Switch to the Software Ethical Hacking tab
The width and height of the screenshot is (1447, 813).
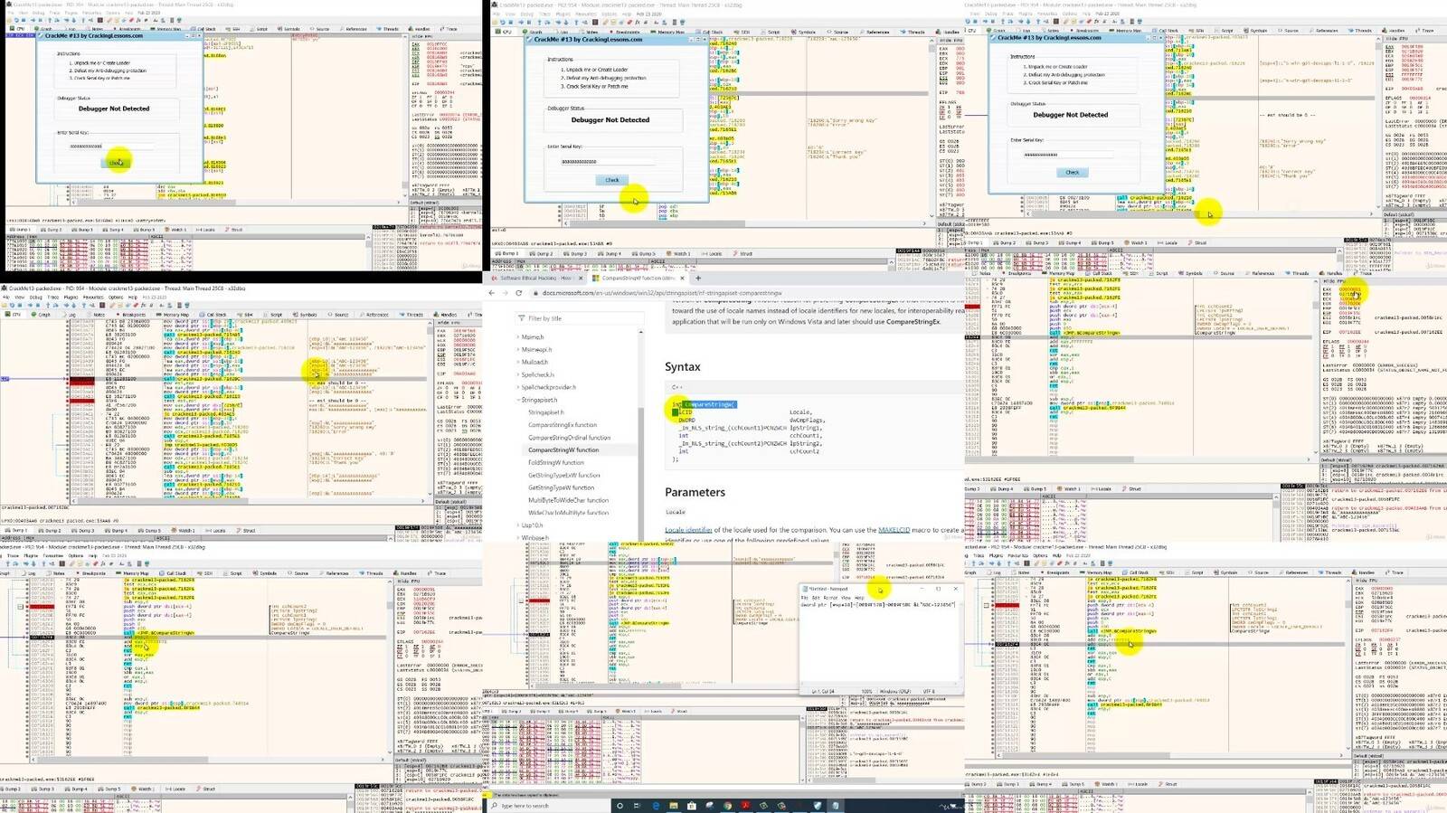[x=535, y=278]
